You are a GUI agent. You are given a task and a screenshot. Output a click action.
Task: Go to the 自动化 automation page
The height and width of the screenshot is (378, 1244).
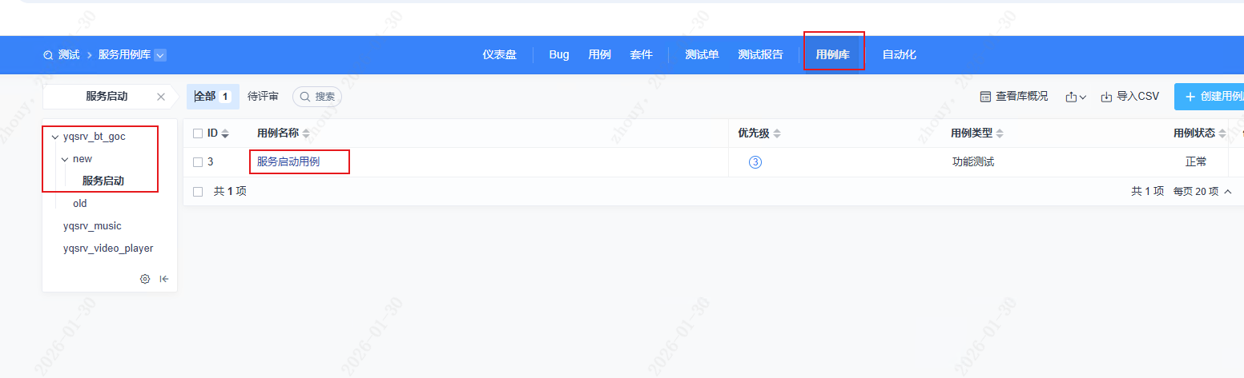click(899, 54)
